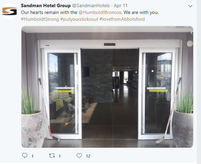Click the Sandman Hotel Group avatar logo
This screenshot has width=201, height=164.
coord(10,11)
